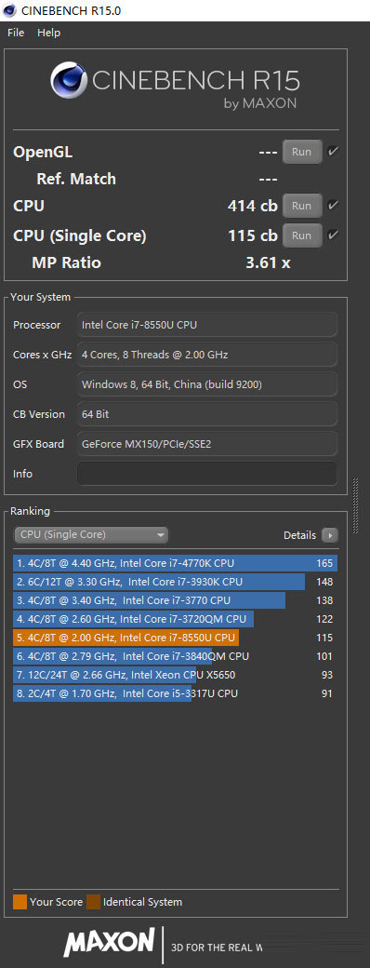Click the brown Identical System legend swatch
The width and height of the screenshot is (370, 968).
[x=93, y=902]
